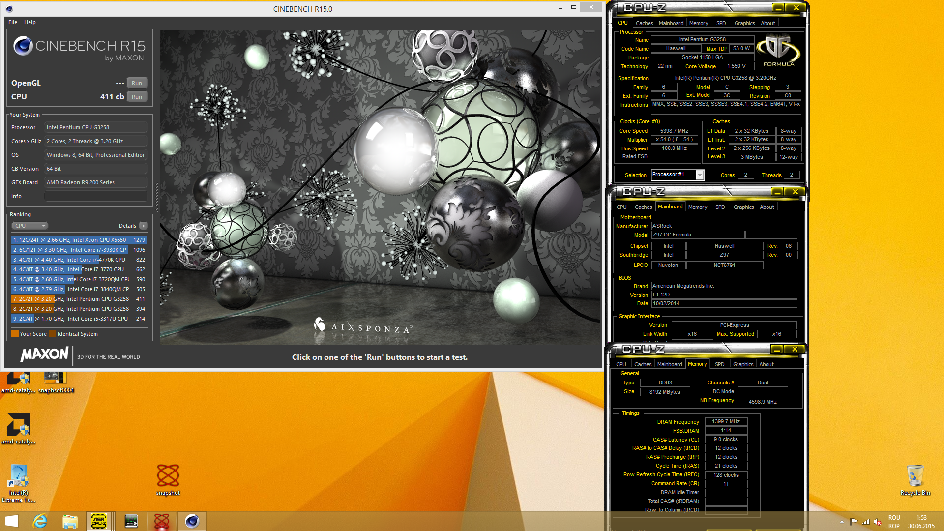Click the Your Score orange legend swatch
The height and width of the screenshot is (531, 944).
click(15, 334)
